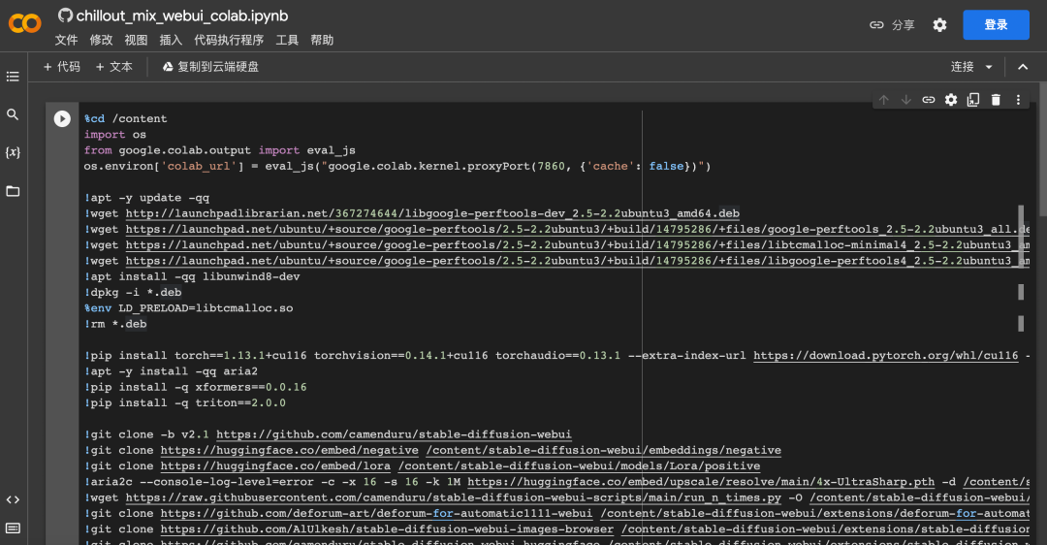Expand the 连接 dropdown arrow
Image resolution: width=1047 pixels, height=545 pixels.
(x=989, y=67)
